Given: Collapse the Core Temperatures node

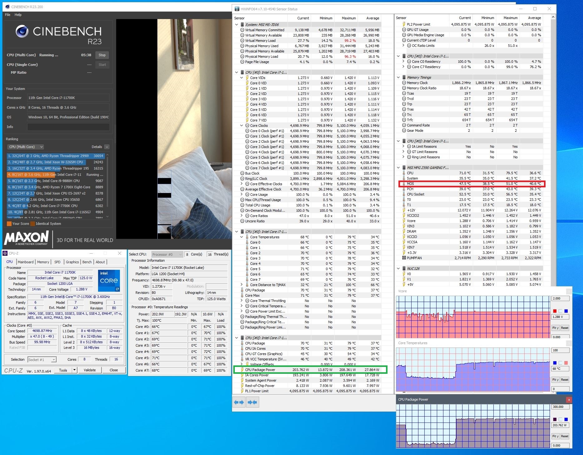Looking at the screenshot, I should click(x=241, y=237).
